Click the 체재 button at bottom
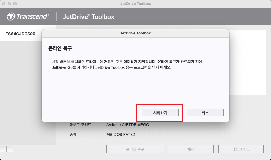Viewport: 271px width, 160px height. click(x=191, y=149)
